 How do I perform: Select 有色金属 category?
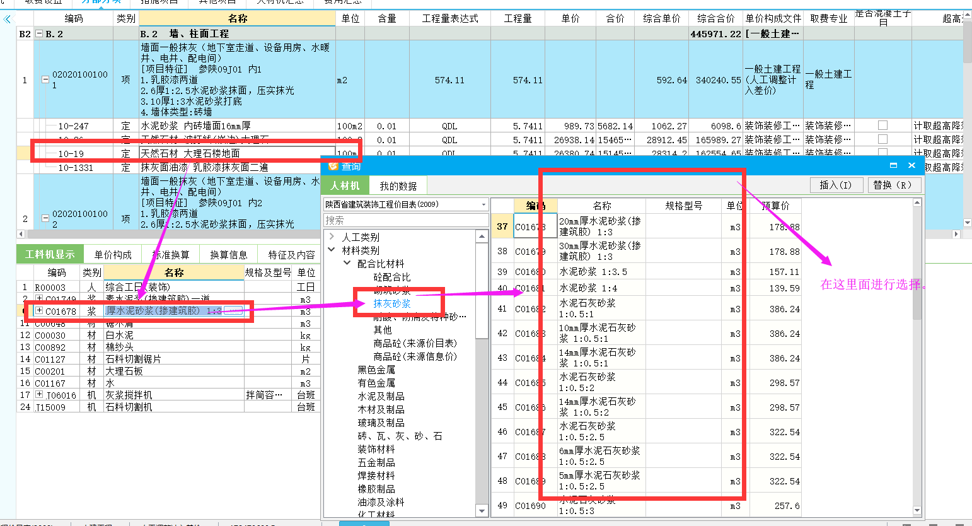[x=377, y=383]
